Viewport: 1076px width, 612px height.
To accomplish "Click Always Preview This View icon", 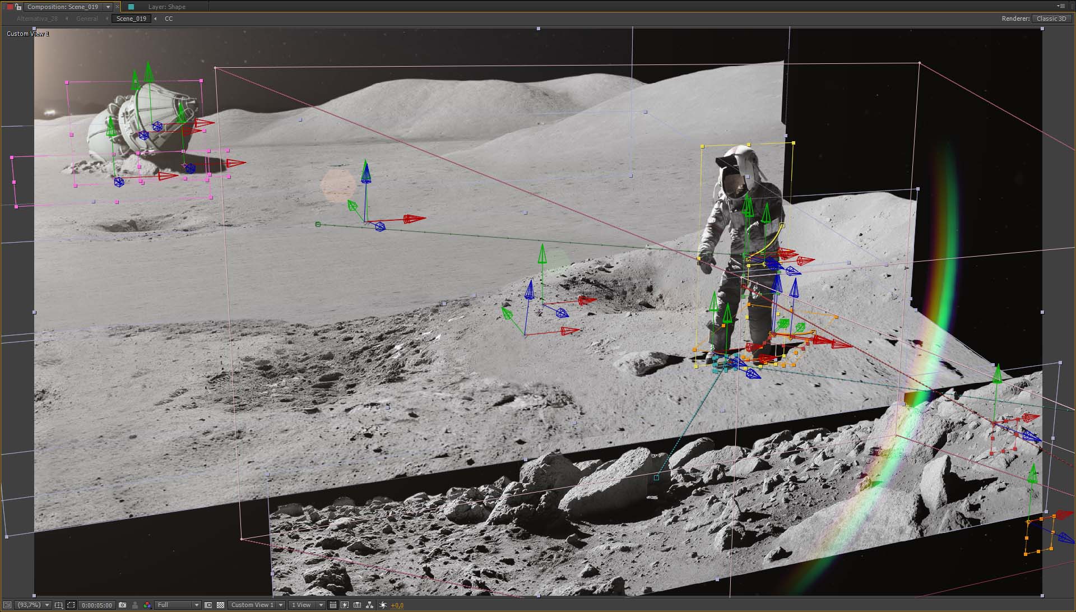I will point(7,605).
